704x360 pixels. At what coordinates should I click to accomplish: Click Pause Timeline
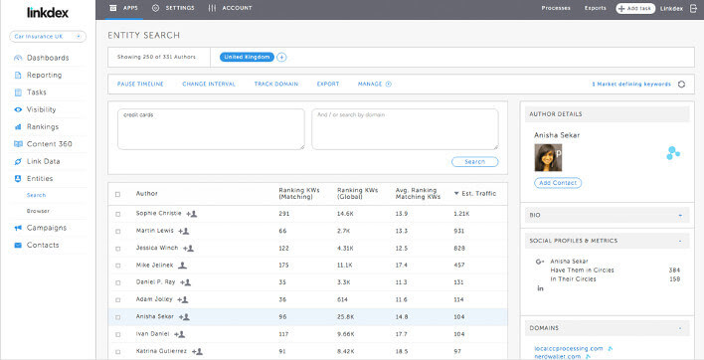point(140,84)
